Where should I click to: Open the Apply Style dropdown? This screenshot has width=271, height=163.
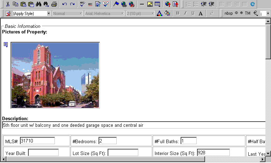49,14
